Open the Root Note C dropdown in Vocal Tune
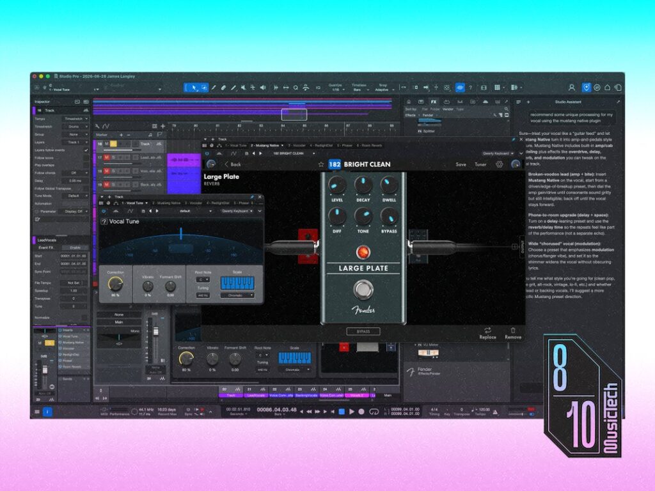 (x=203, y=279)
